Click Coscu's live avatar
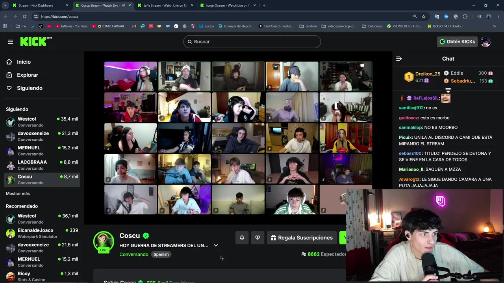This screenshot has height=283, width=504. click(x=104, y=242)
